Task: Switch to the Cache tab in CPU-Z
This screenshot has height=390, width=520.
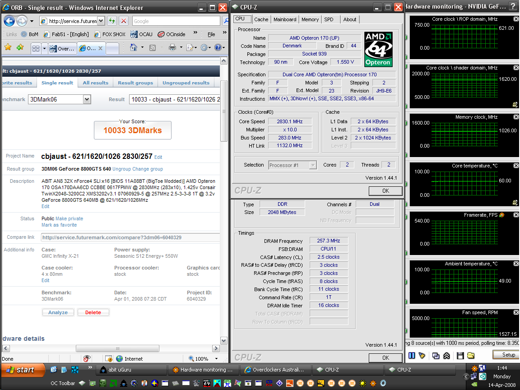Action: 261,19
